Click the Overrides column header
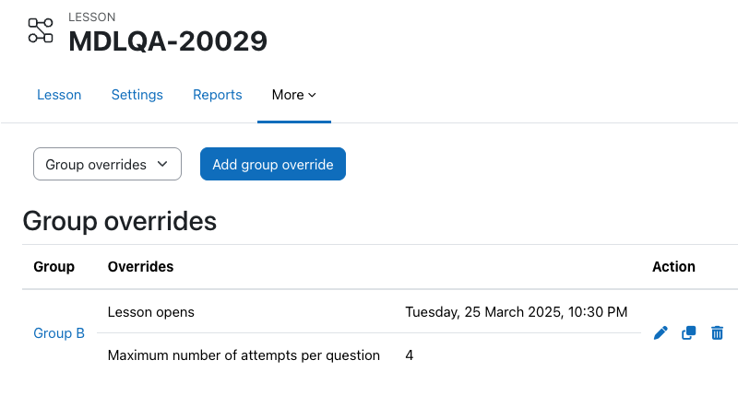Image resolution: width=738 pixels, height=395 pixels. click(141, 266)
